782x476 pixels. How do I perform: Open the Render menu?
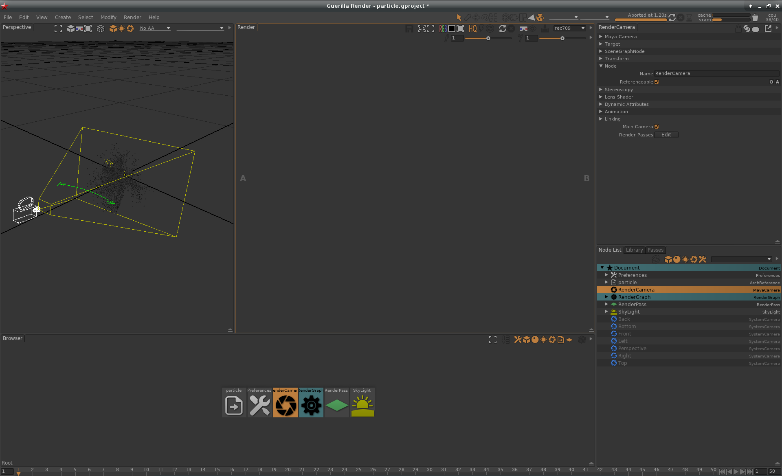point(132,18)
